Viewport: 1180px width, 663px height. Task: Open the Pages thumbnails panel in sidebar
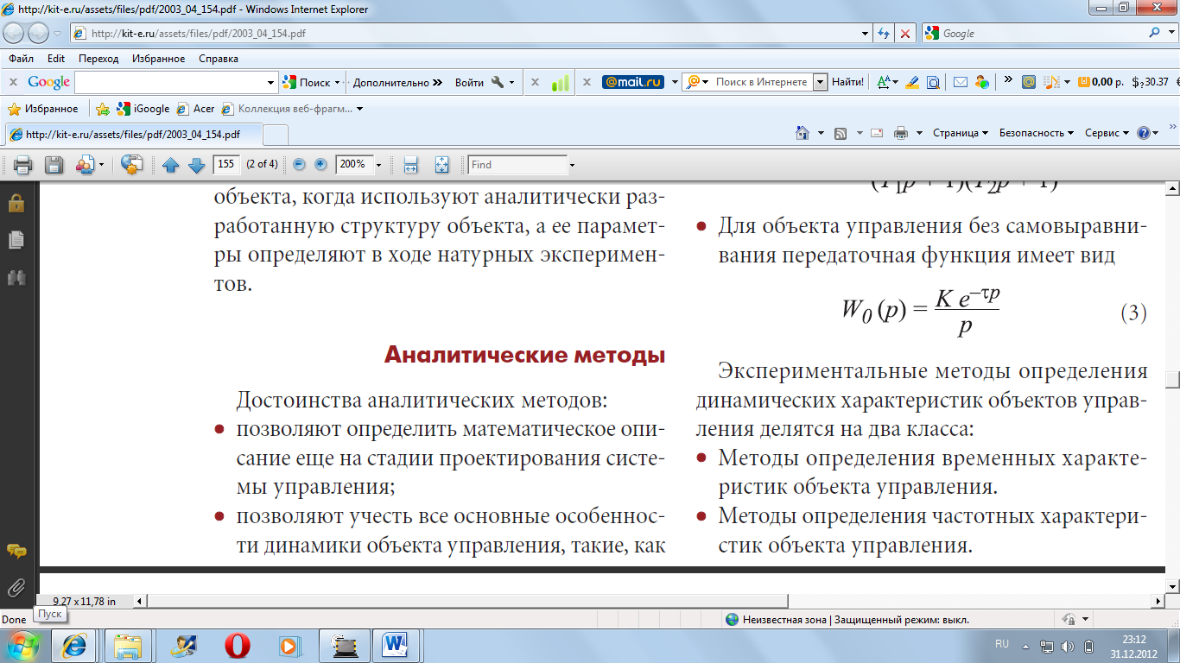[x=16, y=240]
